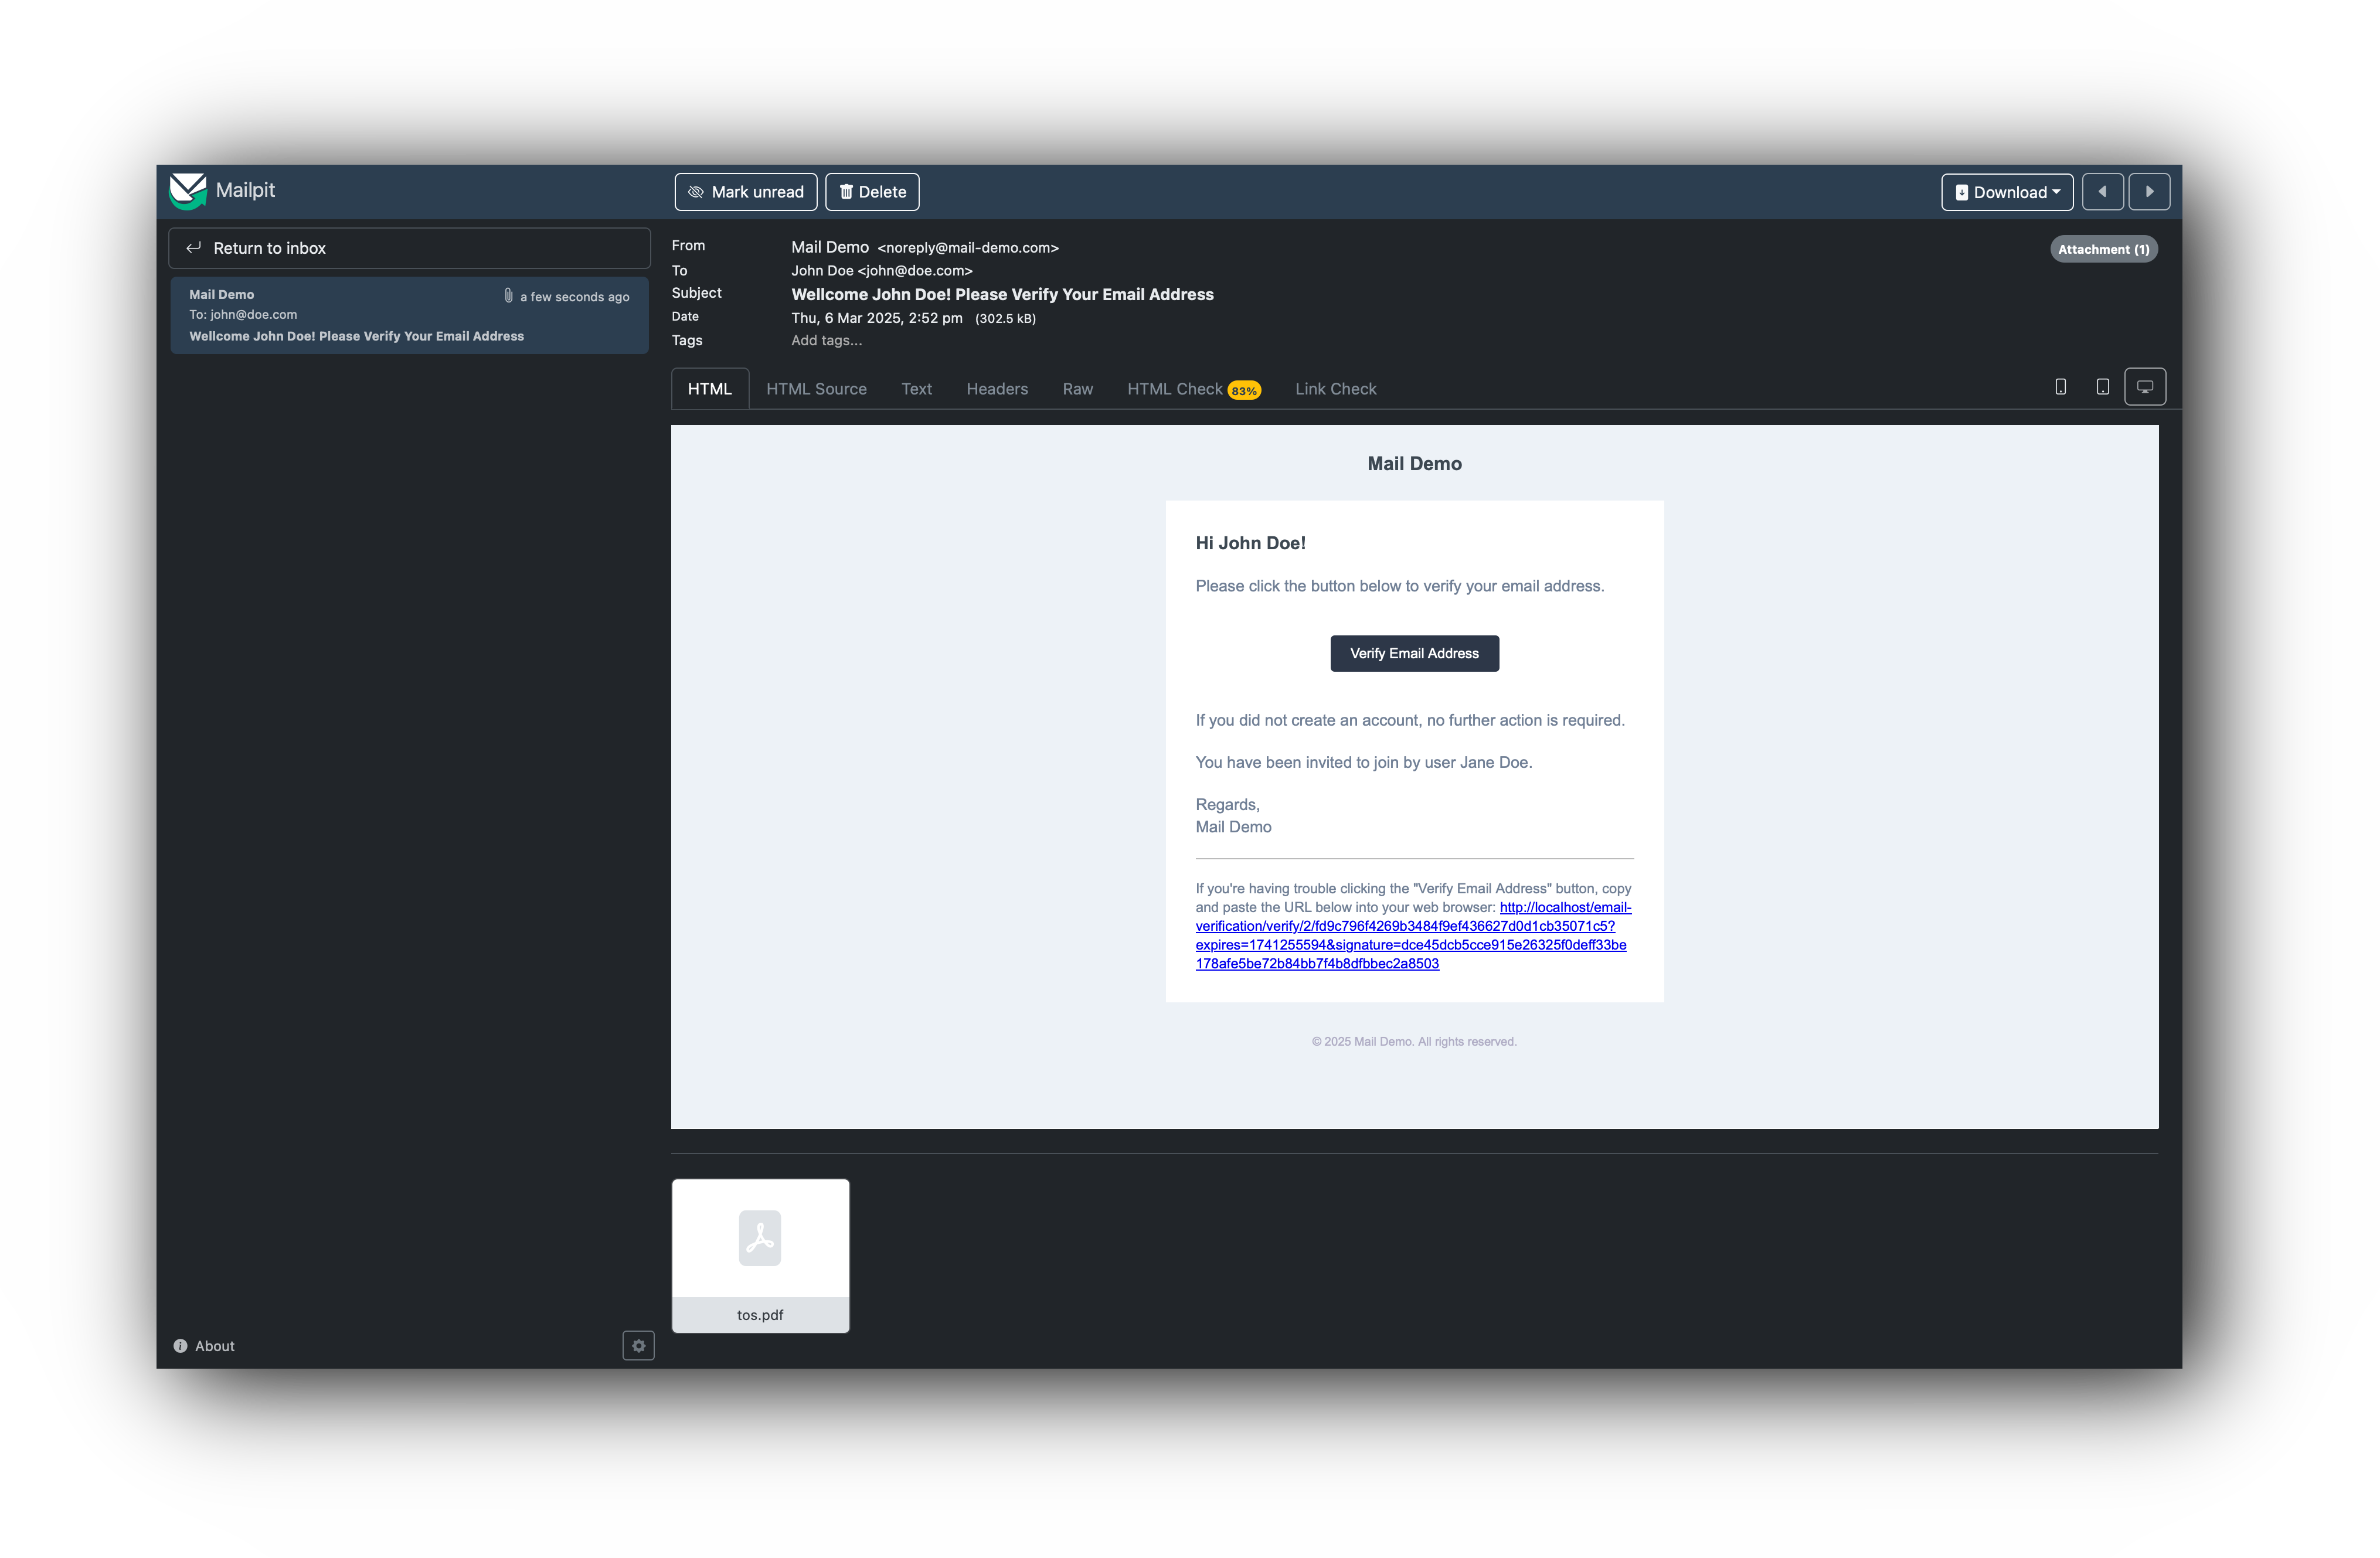Viewport: 2380px width, 1558px height.
Task: Go to previous message arrow
Action: (x=2102, y=192)
